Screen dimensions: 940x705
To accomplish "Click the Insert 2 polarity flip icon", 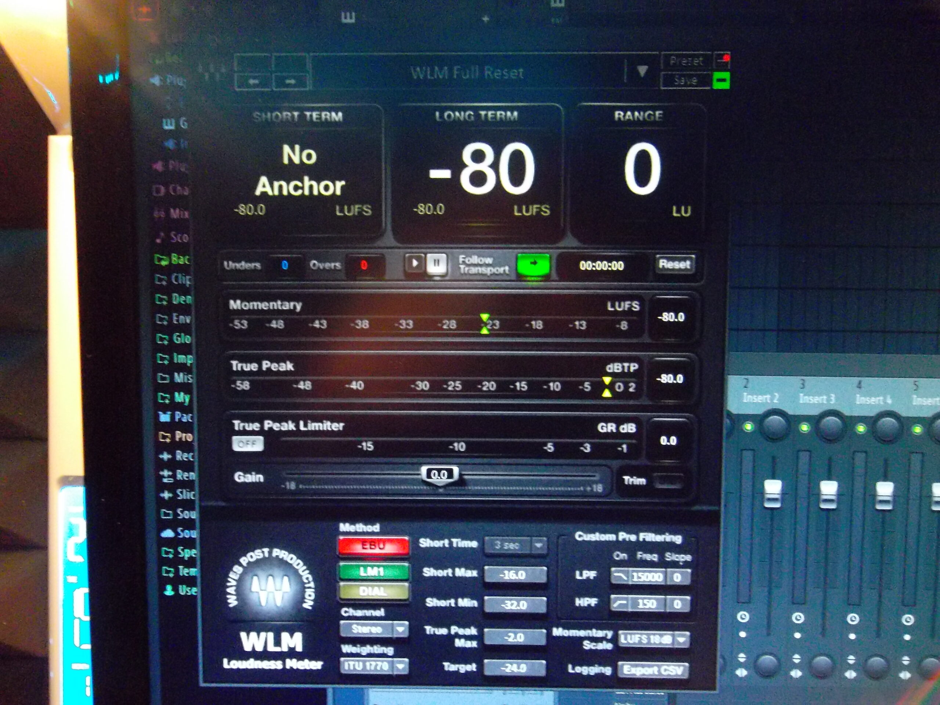I will click(x=742, y=658).
